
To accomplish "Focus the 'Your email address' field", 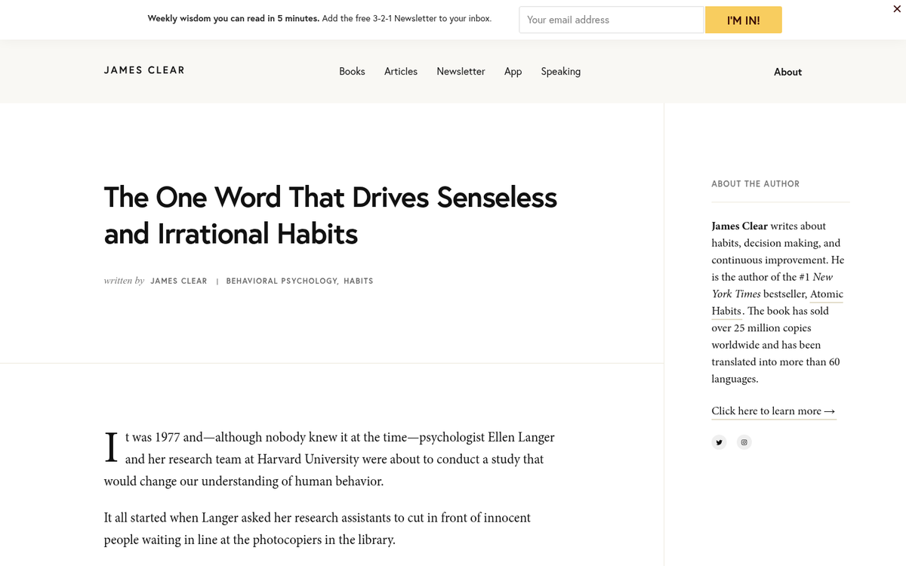I will click(x=611, y=20).
